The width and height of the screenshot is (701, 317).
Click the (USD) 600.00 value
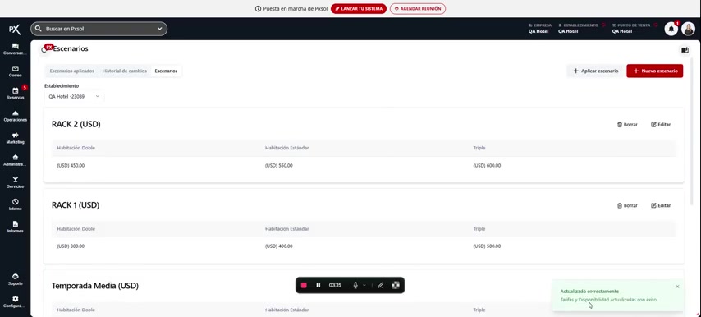click(x=487, y=165)
